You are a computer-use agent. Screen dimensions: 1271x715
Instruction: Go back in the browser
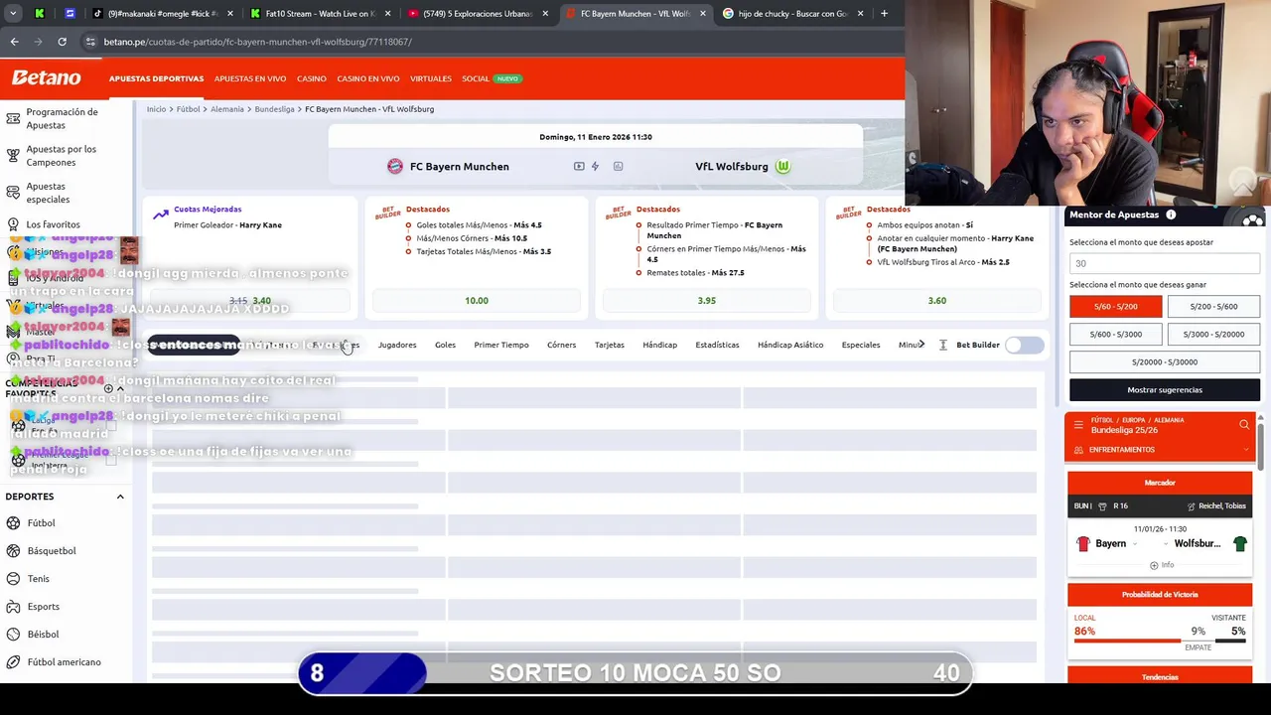(x=14, y=42)
